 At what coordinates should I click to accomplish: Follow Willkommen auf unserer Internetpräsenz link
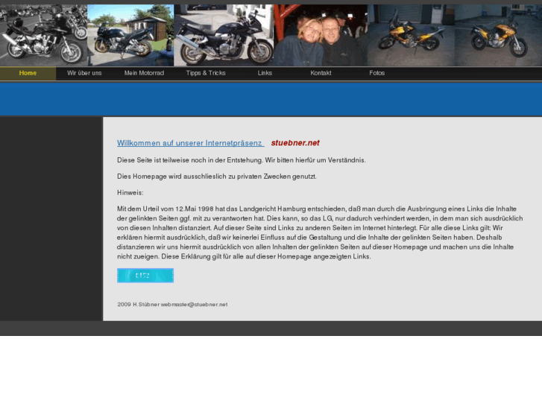pyautogui.click(x=190, y=143)
